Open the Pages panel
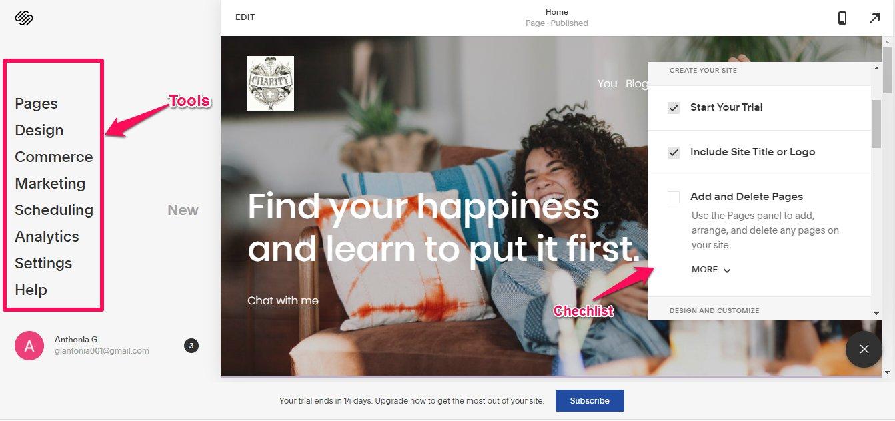The image size is (895, 421). [x=36, y=103]
